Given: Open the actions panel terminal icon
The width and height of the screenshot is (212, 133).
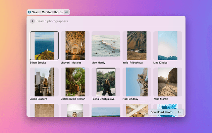Looking at the screenshot, I should pos(179,112).
